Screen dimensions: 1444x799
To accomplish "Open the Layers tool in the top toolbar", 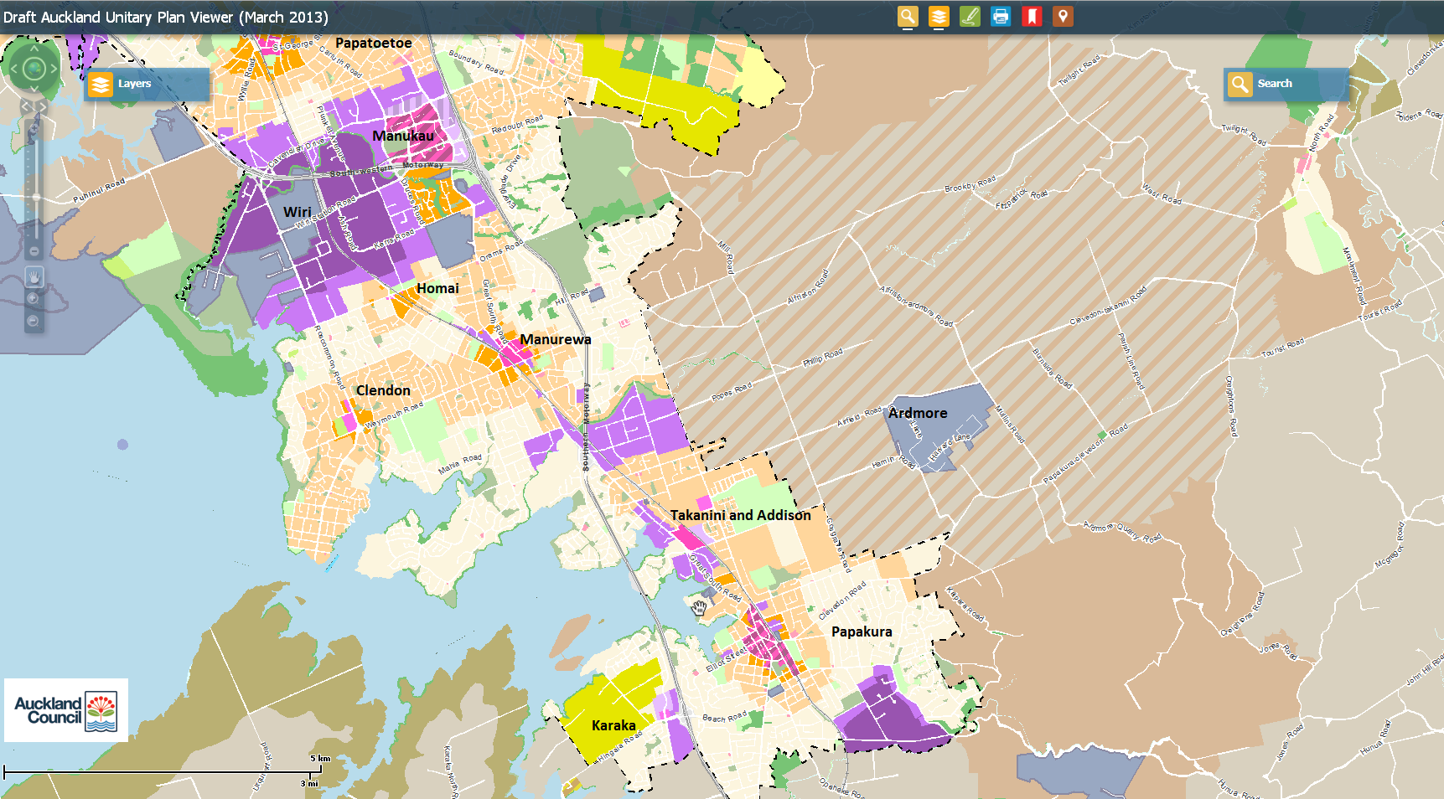I will tap(939, 17).
